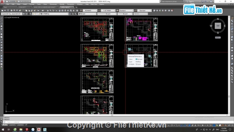Select the Zoom Realtime magnifier tool
Image resolution: width=234 pixels, height=132 pixels.
click(50, 11)
